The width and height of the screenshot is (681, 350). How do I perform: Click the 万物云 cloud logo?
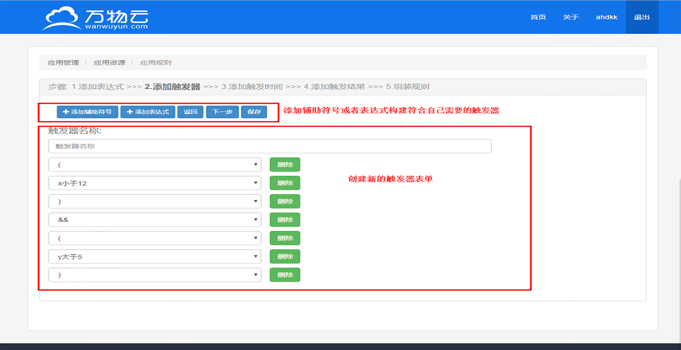coord(95,18)
